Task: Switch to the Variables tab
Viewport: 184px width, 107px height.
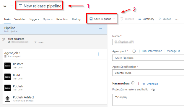Action: [x=20, y=19]
